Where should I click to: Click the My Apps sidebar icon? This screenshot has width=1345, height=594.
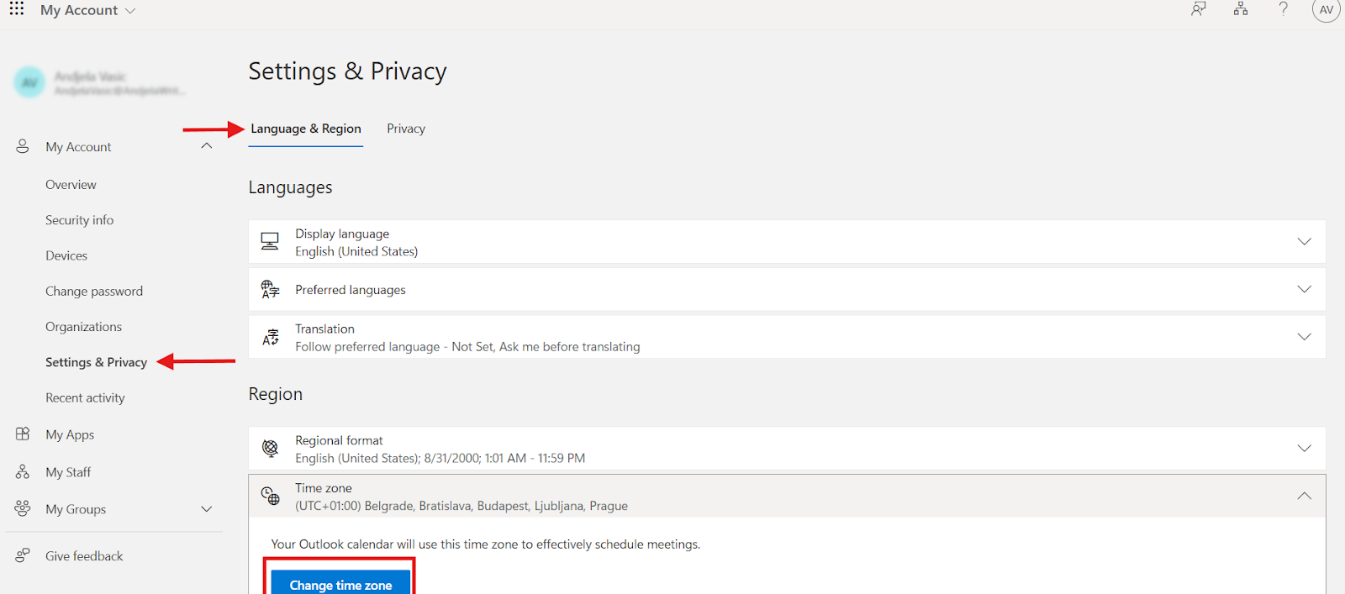[23, 434]
